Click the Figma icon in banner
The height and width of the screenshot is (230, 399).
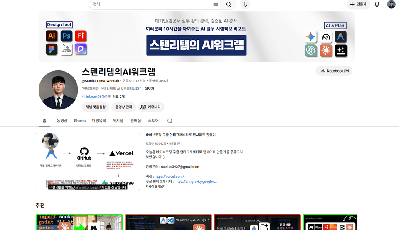pyautogui.click(x=52, y=49)
